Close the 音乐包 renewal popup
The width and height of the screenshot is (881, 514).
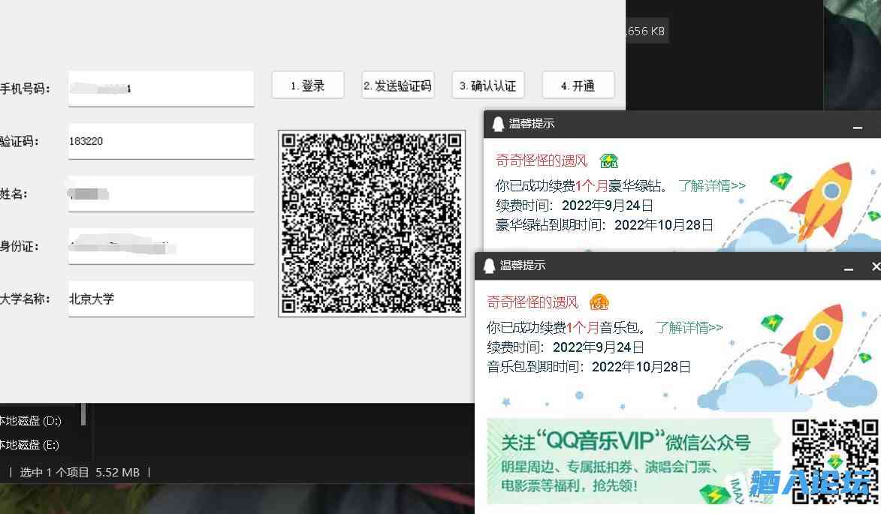tap(875, 266)
